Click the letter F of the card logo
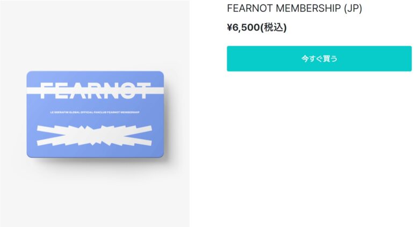This screenshot has height=227, width=419. (46, 91)
